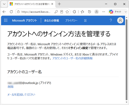
Task: Close the Microsoft account browser tab
Action: [x=52, y=4]
